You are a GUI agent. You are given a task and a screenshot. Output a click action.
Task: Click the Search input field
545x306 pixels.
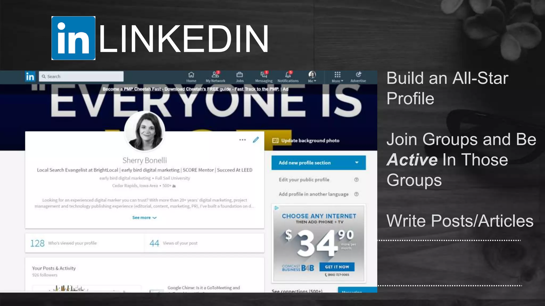click(x=81, y=76)
